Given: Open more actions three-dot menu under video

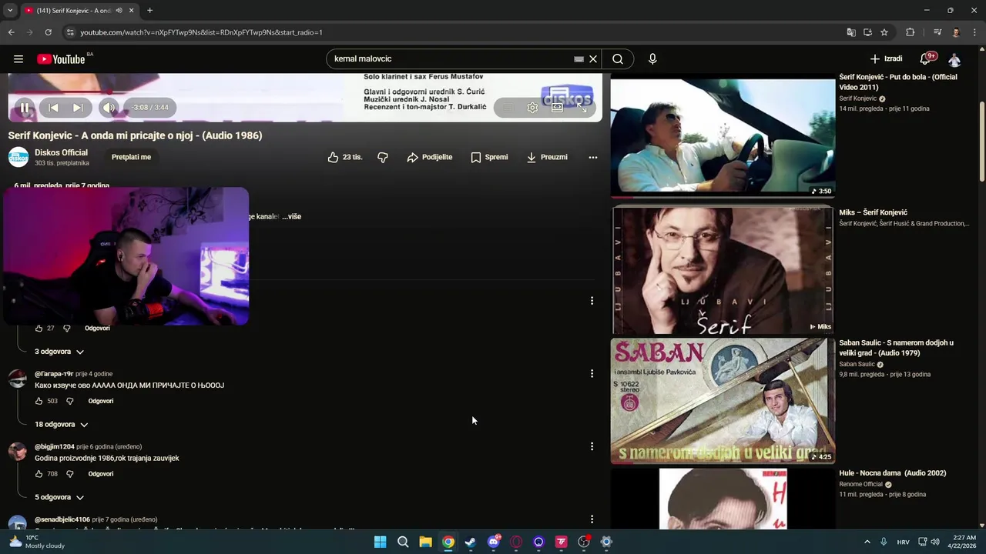Looking at the screenshot, I should coord(593,157).
